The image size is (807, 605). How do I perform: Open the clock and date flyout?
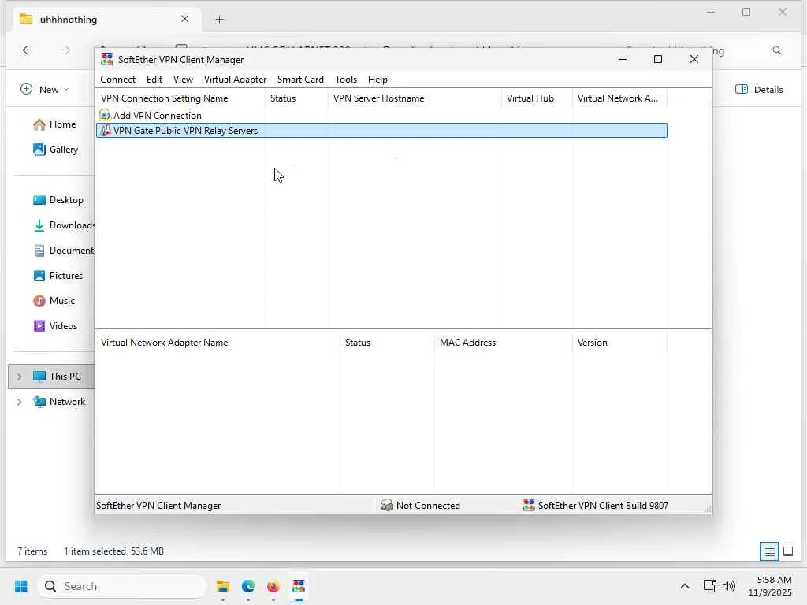(771, 586)
